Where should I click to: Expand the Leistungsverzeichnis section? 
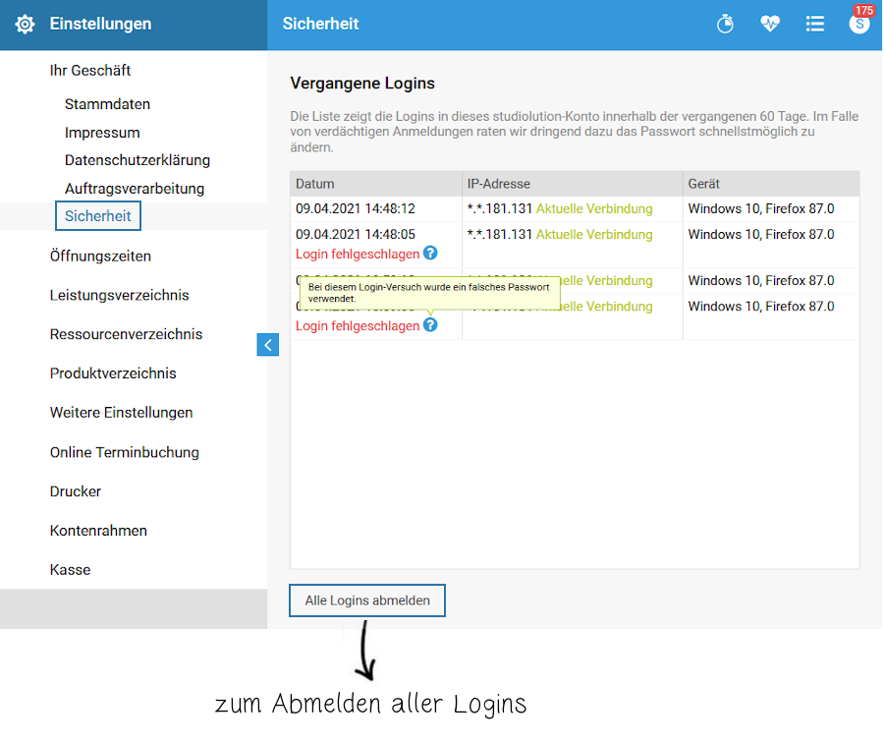tap(119, 295)
